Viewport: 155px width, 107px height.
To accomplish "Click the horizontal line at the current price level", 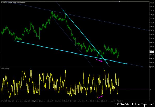I will (x=75, y=52).
